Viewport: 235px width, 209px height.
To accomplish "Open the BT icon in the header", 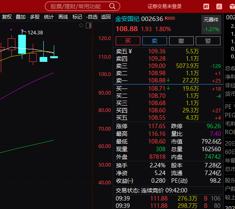I will point(206,6).
